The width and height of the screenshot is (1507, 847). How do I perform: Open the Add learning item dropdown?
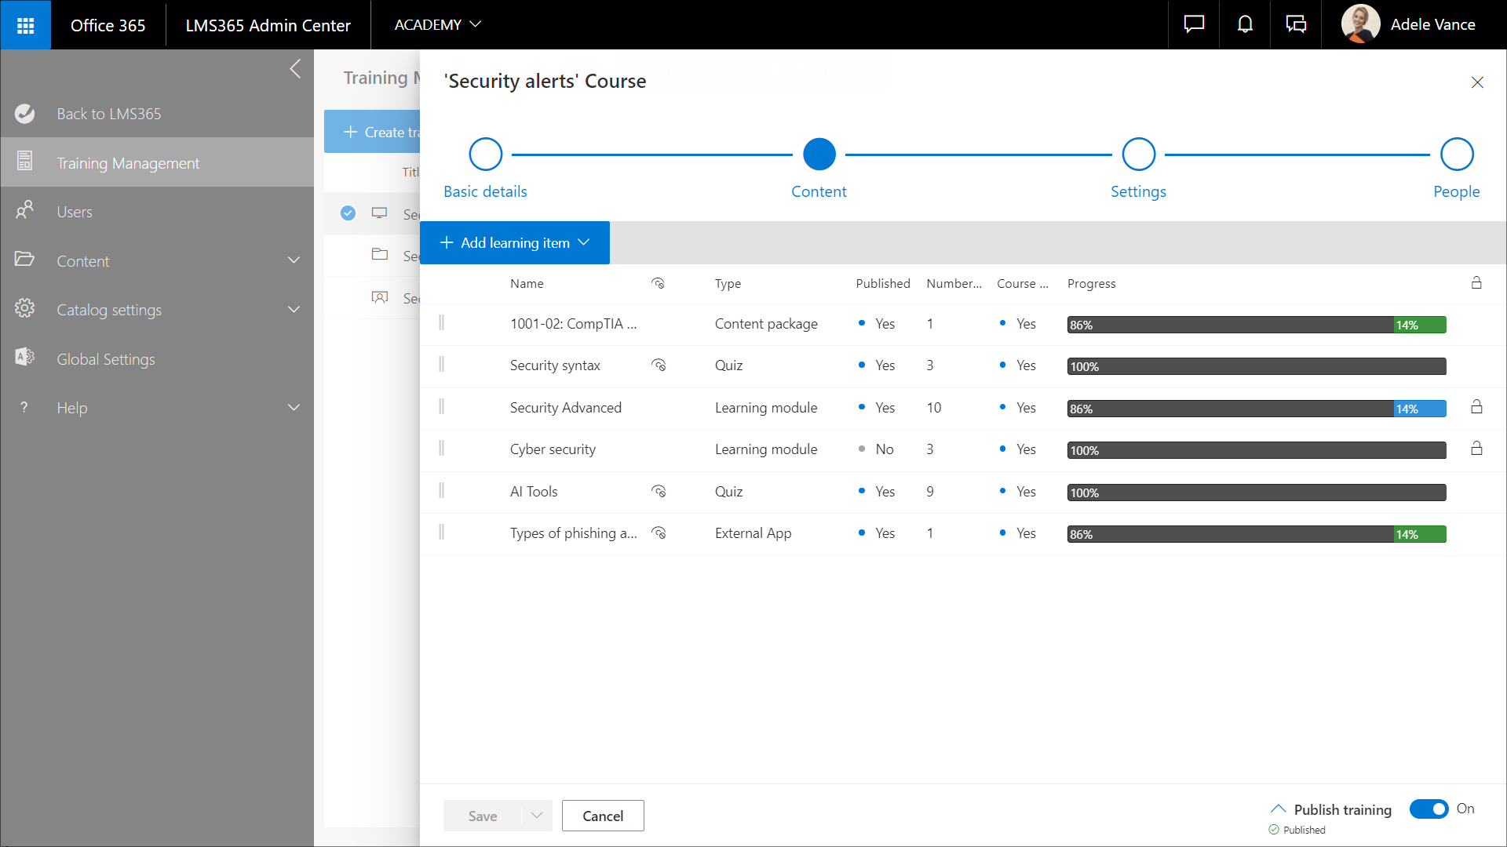[x=515, y=243]
